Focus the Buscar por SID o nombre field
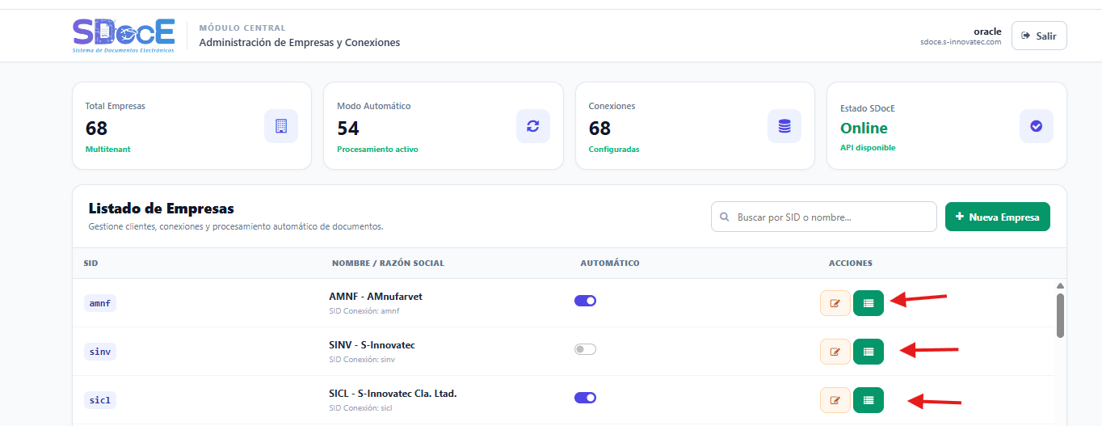Image resolution: width=1102 pixels, height=426 pixels. 824,217
